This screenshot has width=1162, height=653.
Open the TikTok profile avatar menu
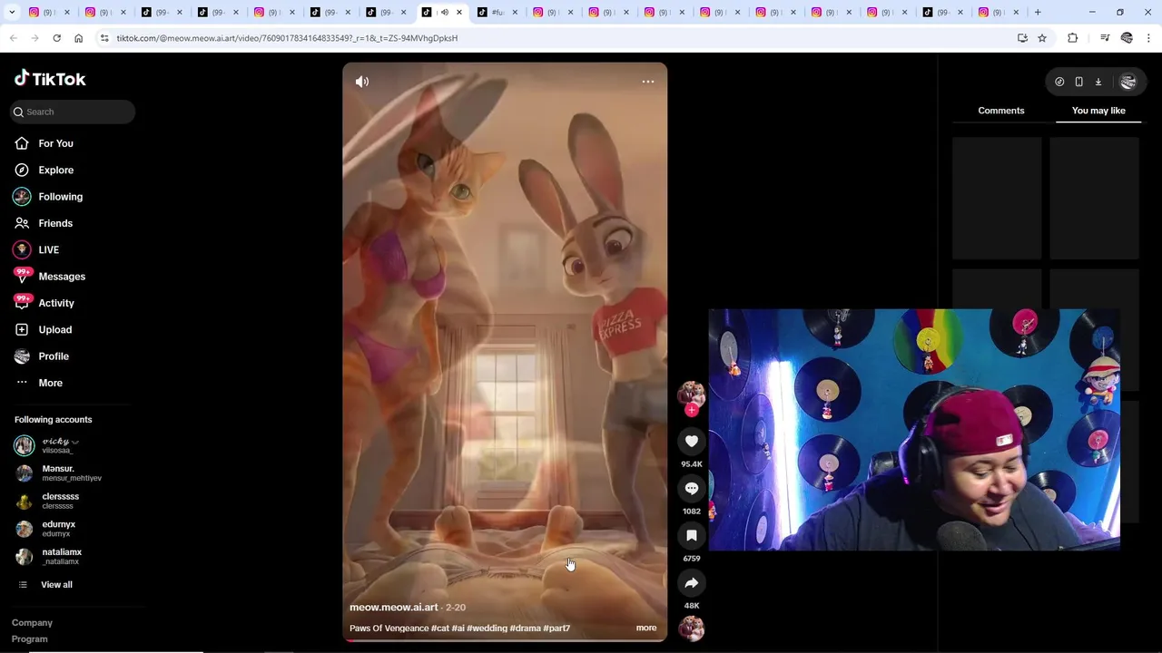[1128, 82]
